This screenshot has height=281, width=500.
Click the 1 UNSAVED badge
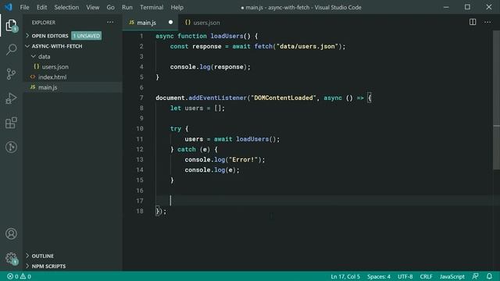tap(87, 36)
